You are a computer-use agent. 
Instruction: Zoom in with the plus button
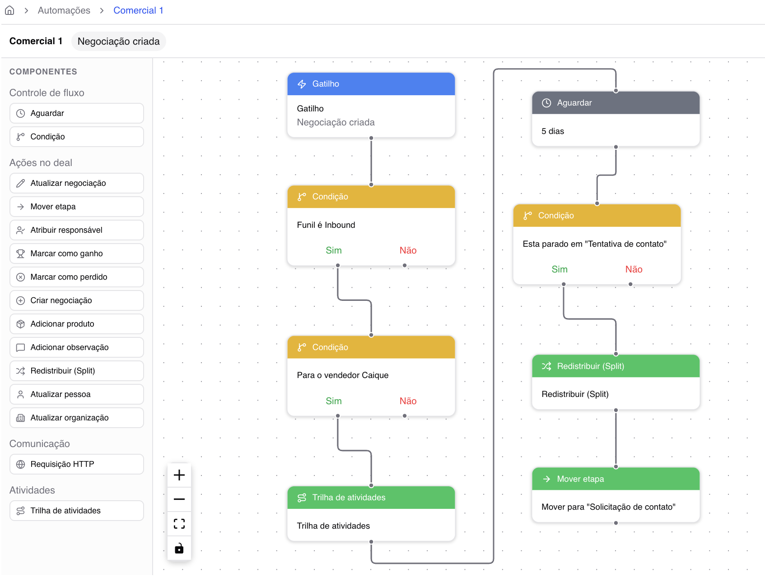click(179, 475)
